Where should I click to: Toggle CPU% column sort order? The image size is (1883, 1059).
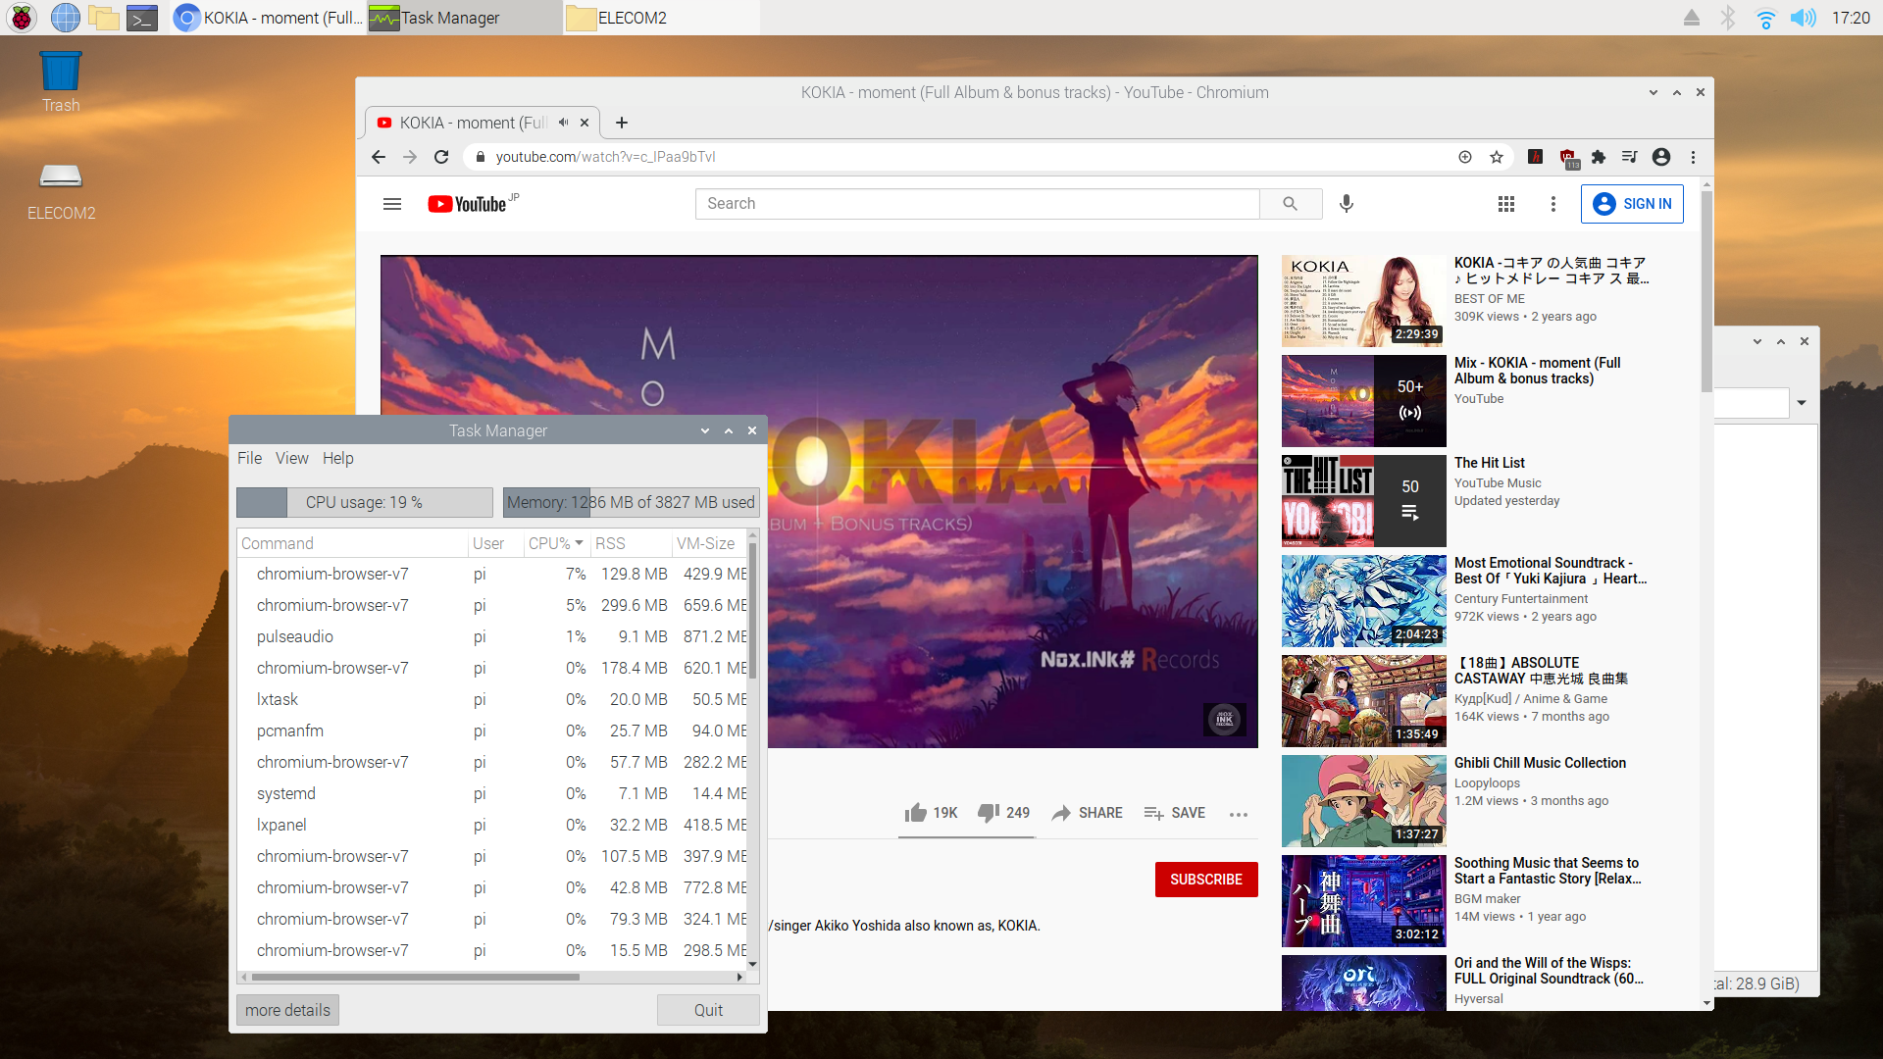coord(555,543)
